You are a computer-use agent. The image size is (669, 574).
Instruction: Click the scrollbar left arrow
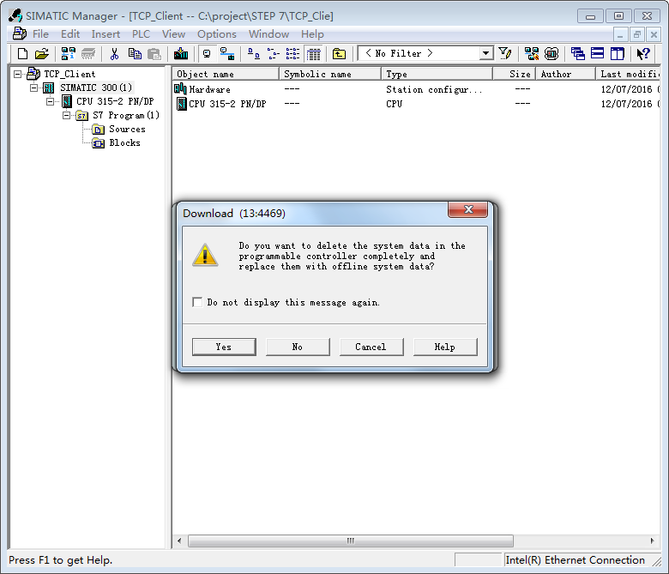[x=179, y=541]
